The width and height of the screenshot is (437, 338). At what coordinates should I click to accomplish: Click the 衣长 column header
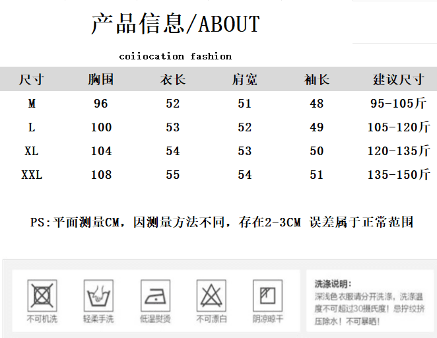tap(173, 79)
